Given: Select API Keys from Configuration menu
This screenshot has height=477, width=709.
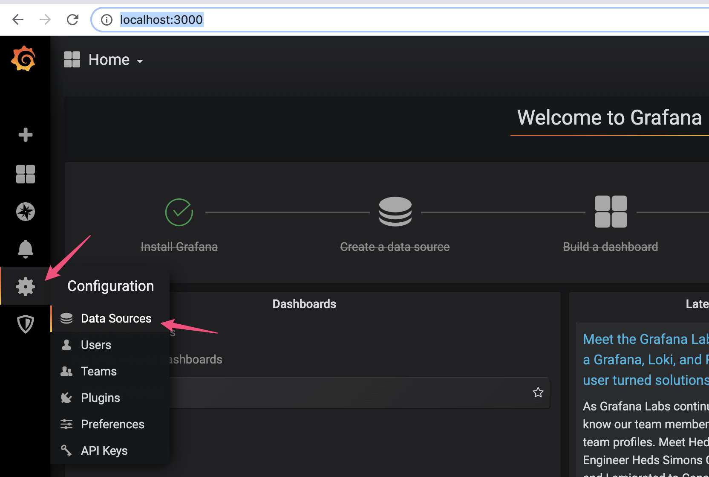Looking at the screenshot, I should tap(110, 451).
